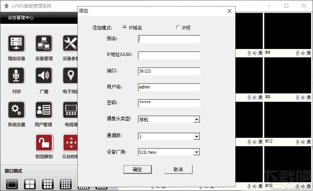Click the 取消 cancel button
313x191 pixels.
(x=178, y=169)
